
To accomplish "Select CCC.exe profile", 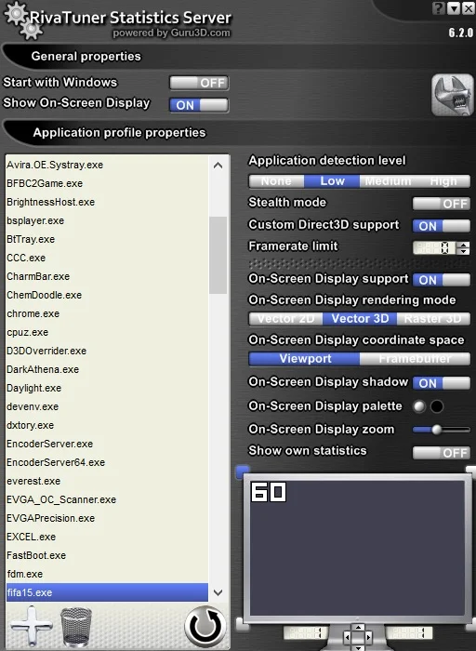I will pos(107,258).
